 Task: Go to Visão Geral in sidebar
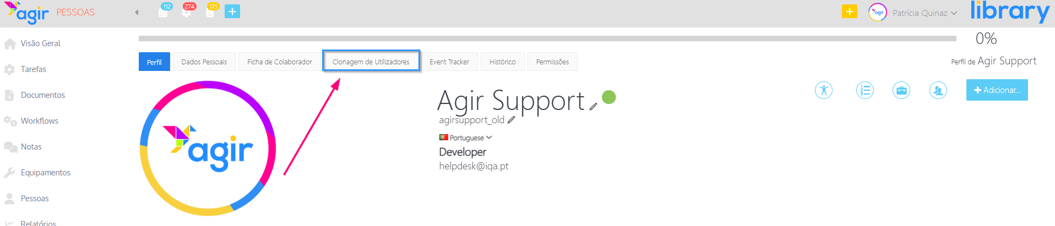pos(41,43)
